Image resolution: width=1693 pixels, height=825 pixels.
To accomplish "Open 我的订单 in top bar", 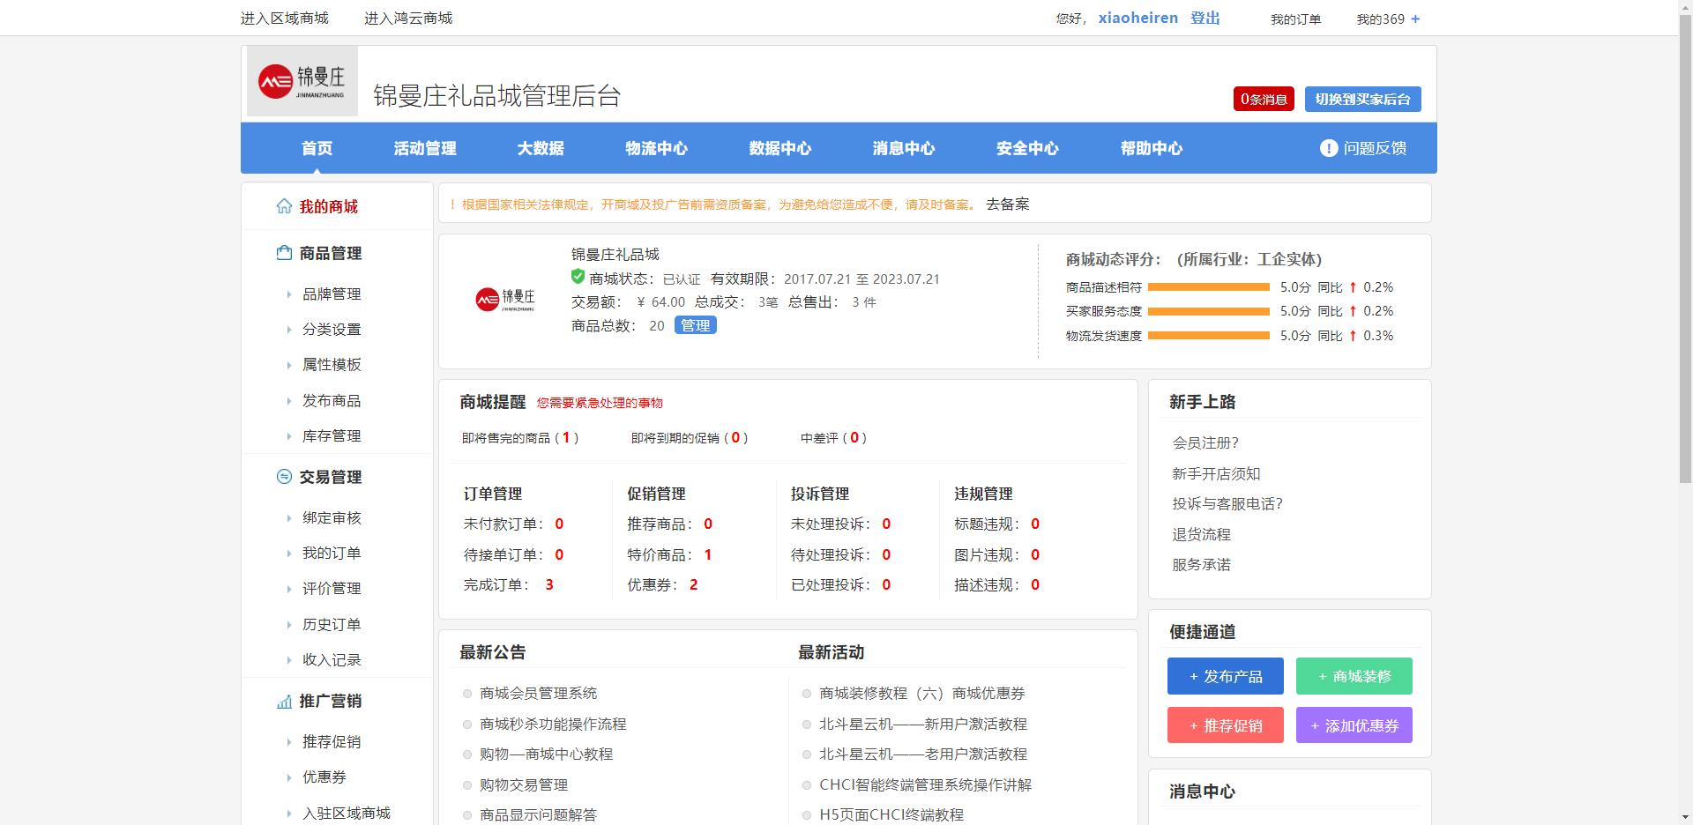I will point(1295,19).
